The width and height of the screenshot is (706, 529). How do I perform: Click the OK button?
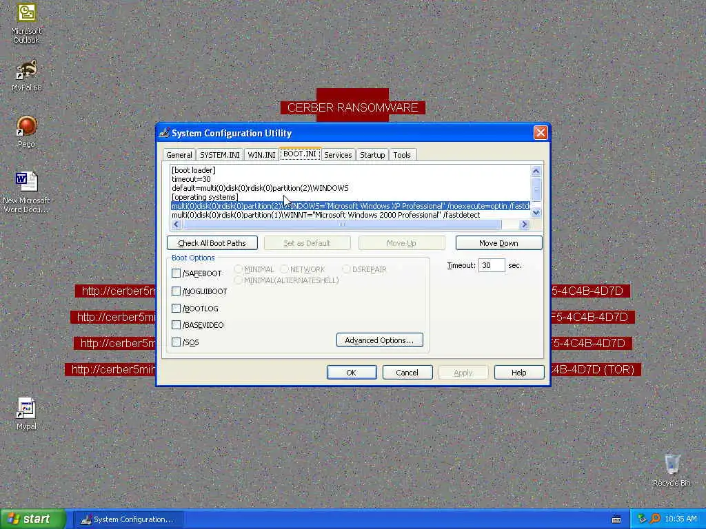[x=351, y=373]
